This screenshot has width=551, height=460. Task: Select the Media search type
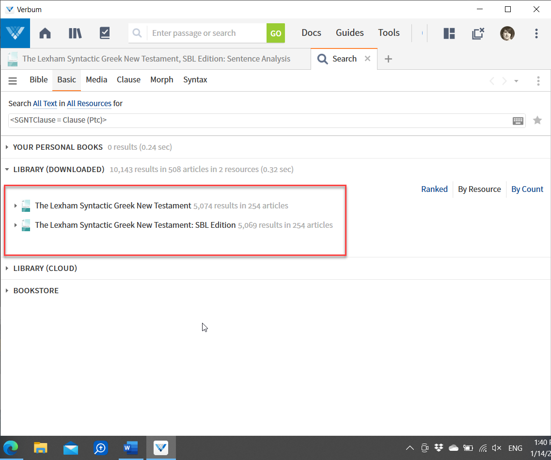click(96, 80)
